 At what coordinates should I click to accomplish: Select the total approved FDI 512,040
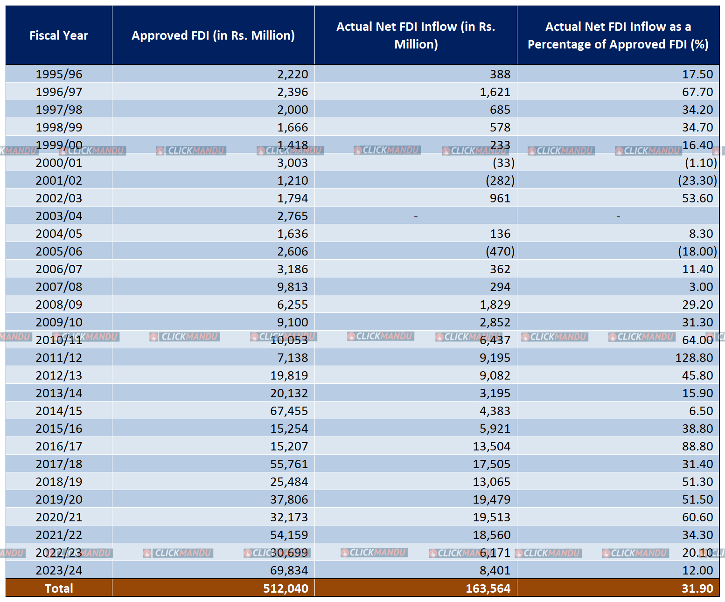pyautogui.click(x=286, y=588)
